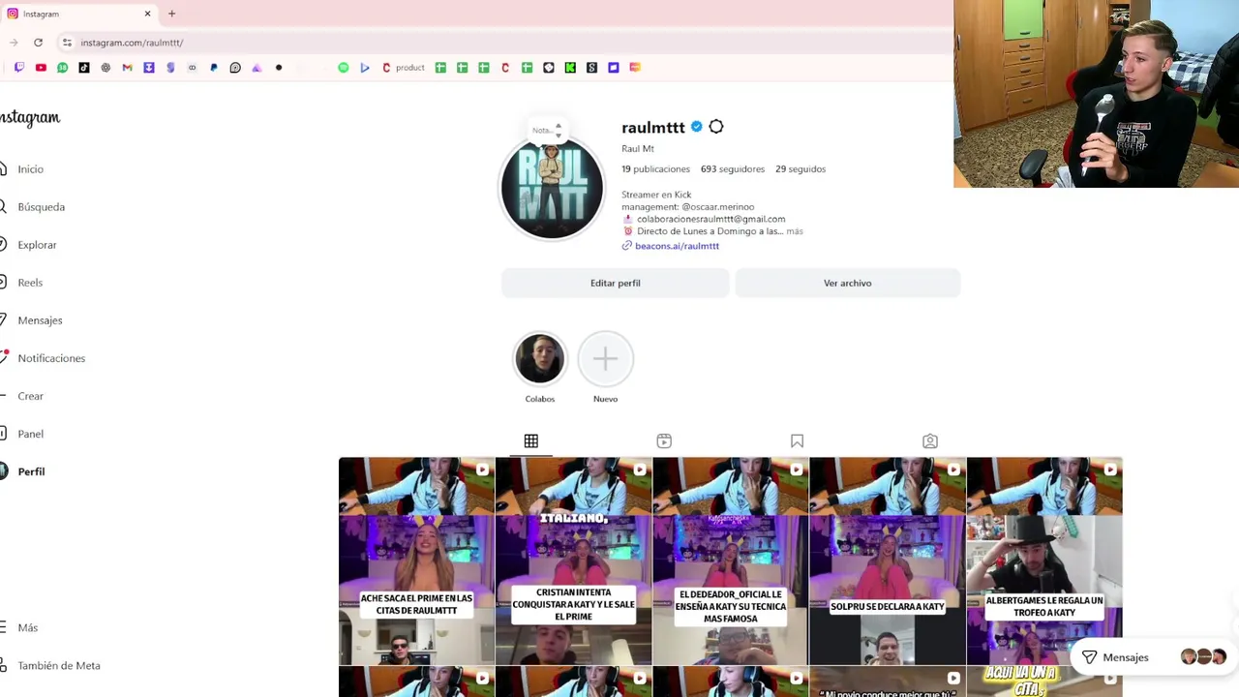Image resolution: width=1239 pixels, height=697 pixels.
Task: Click the site info icon in address bar
Action: click(67, 43)
